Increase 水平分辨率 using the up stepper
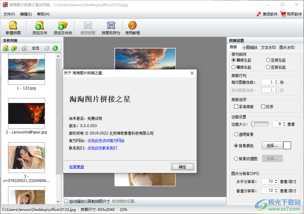This screenshot has height=214, width=304. coord(276,180)
